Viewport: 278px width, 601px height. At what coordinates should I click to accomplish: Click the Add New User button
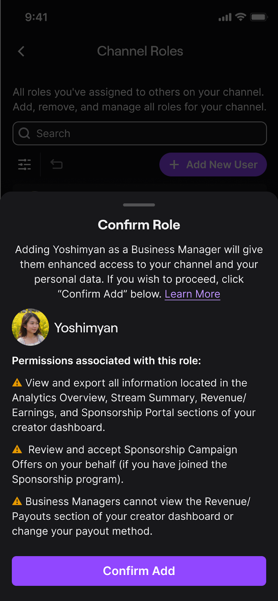pyautogui.click(x=213, y=165)
